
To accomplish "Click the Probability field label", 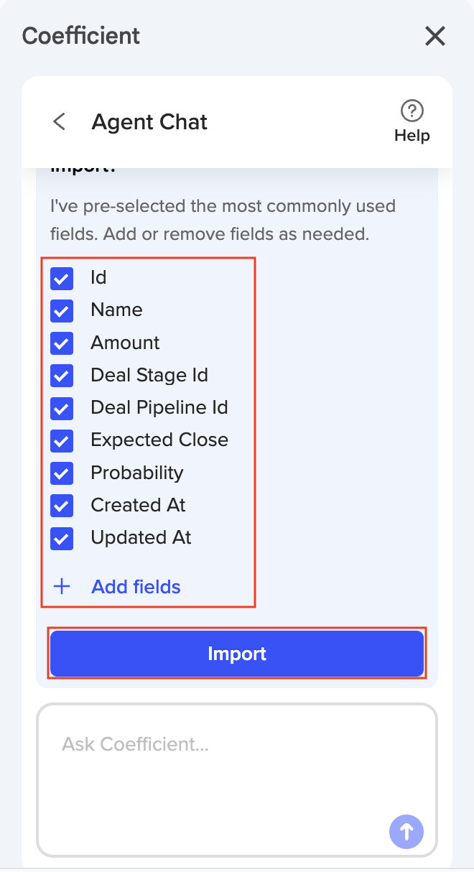I will [136, 473].
